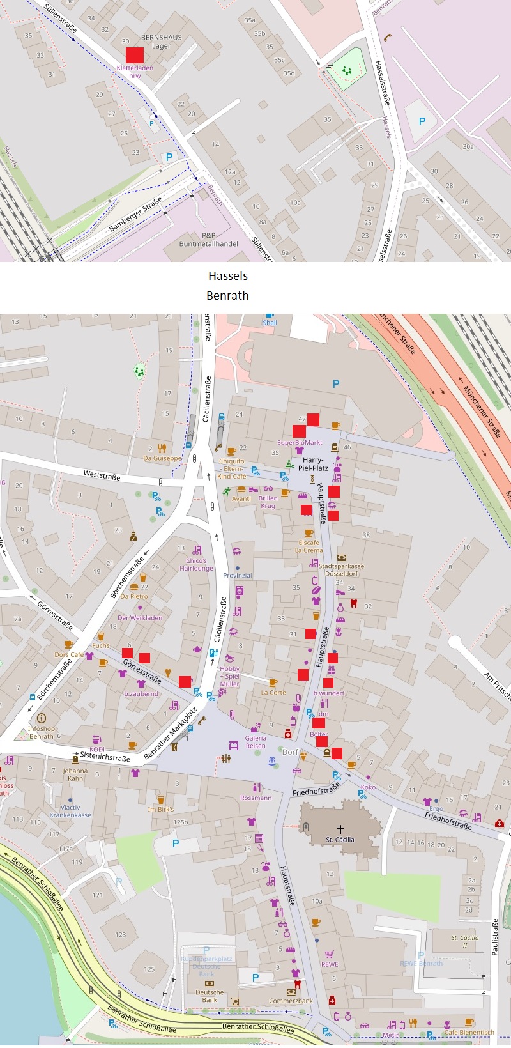Click the Im Birk's pub icon
Viewport: 511px width, 1048px height.
161,799
